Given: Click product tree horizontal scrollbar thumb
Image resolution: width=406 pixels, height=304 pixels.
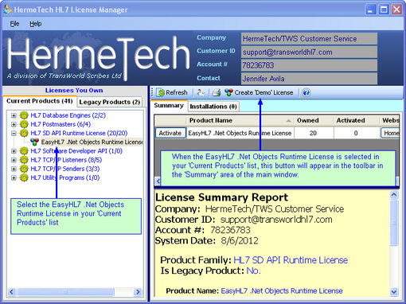Looking at the screenshot, I should 65,292.
